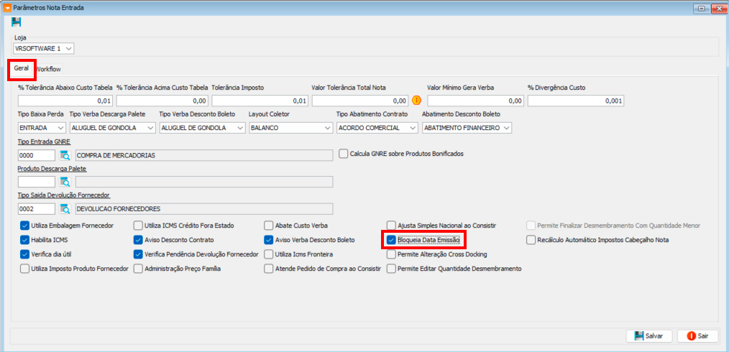Image resolution: width=729 pixels, height=352 pixels.
Task: Uncheck Utiliza Embalagem Fornecedor
Action: point(24,226)
